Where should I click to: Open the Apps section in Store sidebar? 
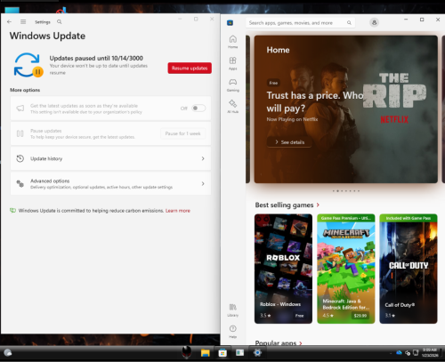pos(233,63)
